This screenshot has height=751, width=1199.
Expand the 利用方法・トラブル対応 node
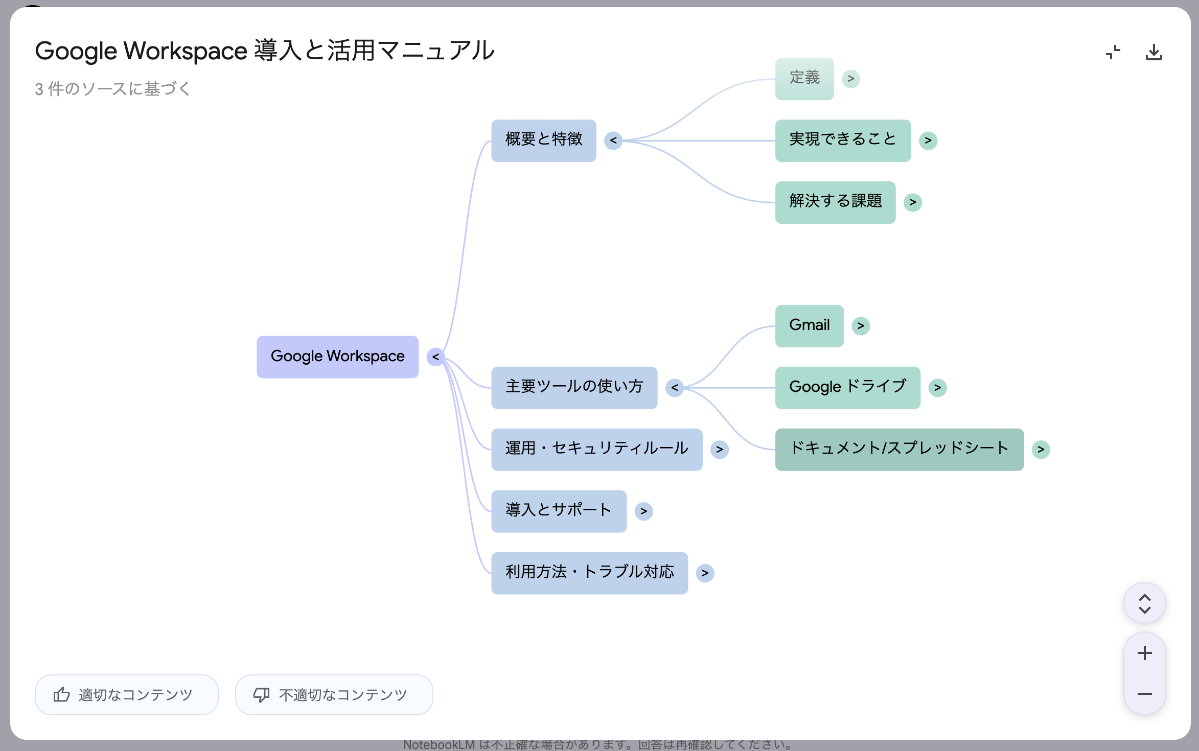(x=706, y=573)
